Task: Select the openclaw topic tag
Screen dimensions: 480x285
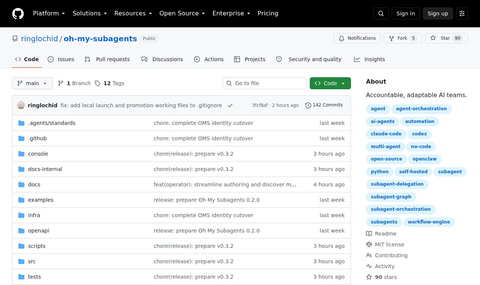Action: (424, 159)
